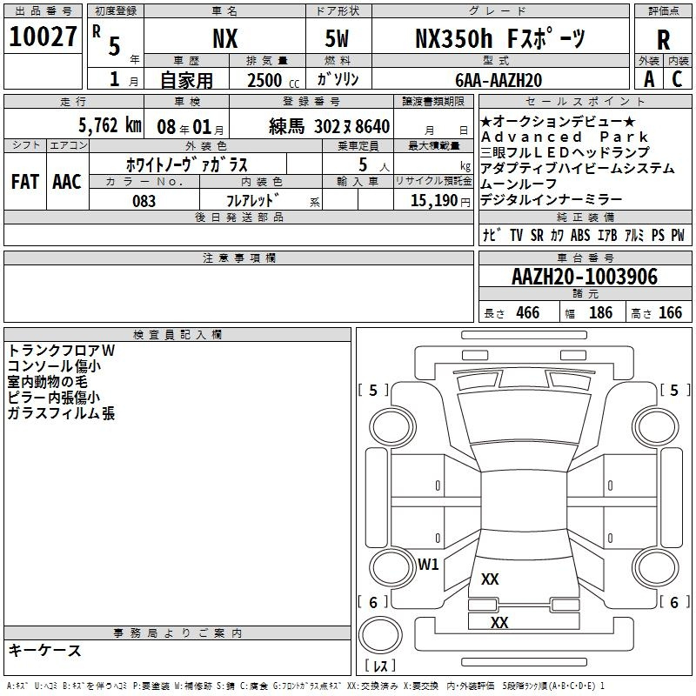This screenshot has width=696, height=696.
Task: Click the ABS equipment code
Action: (x=580, y=235)
